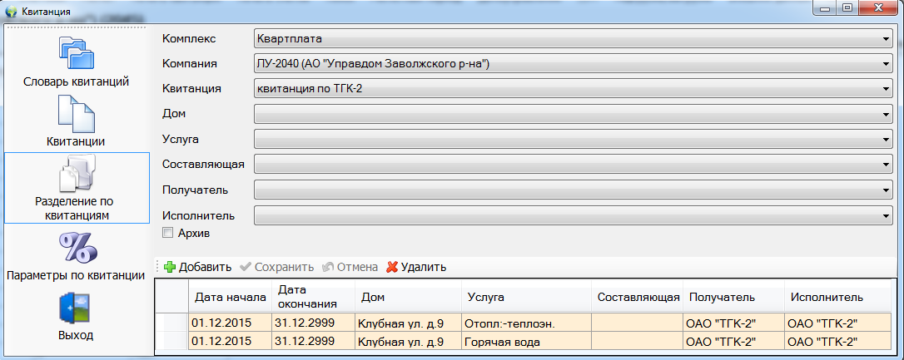Click the Квитанция window title icon
The width and height of the screenshot is (904, 360).
pyautogui.click(x=11, y=12)
